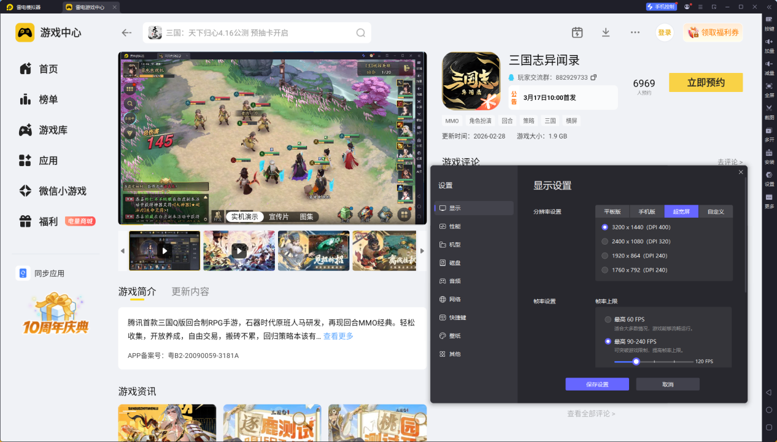Click the Android recents square in right sidebar
The height and width of the screenshot is (442, 777).
pos(768,427)
